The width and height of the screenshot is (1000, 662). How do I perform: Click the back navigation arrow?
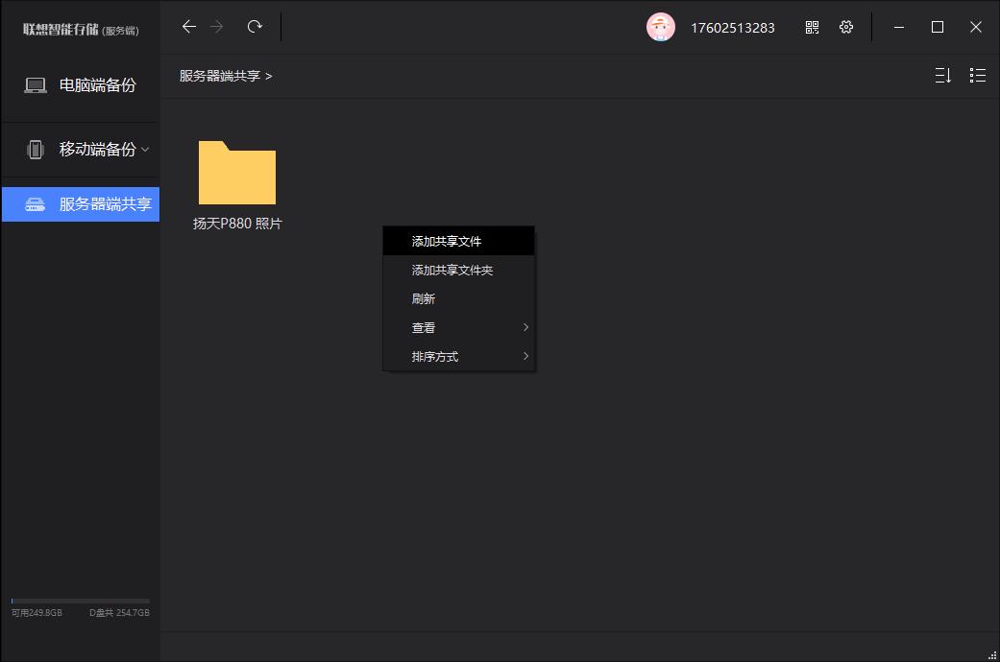click(189, 27)
